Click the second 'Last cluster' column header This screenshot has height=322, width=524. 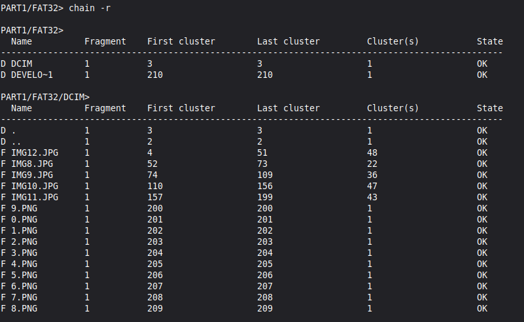click(x=288, y=108)
